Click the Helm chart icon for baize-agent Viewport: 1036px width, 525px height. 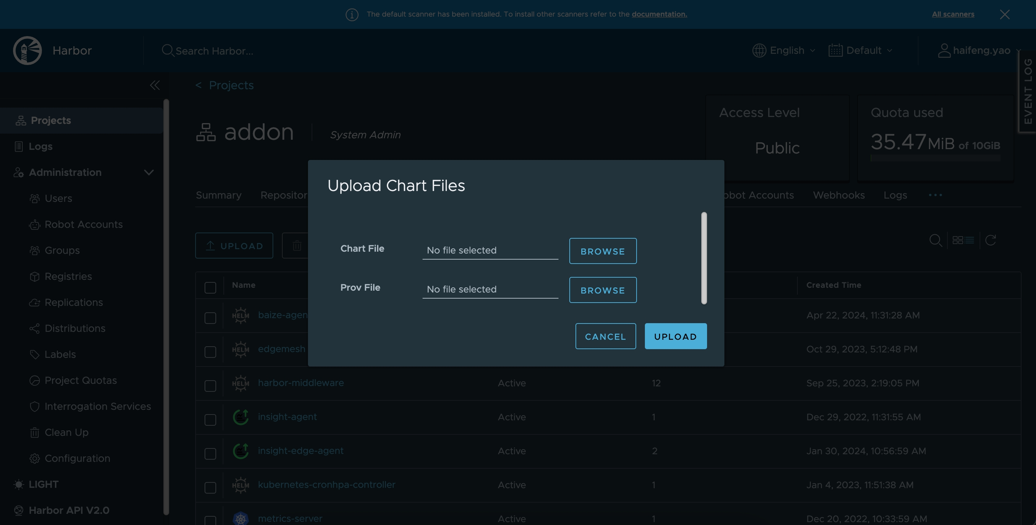coord(240,315)
